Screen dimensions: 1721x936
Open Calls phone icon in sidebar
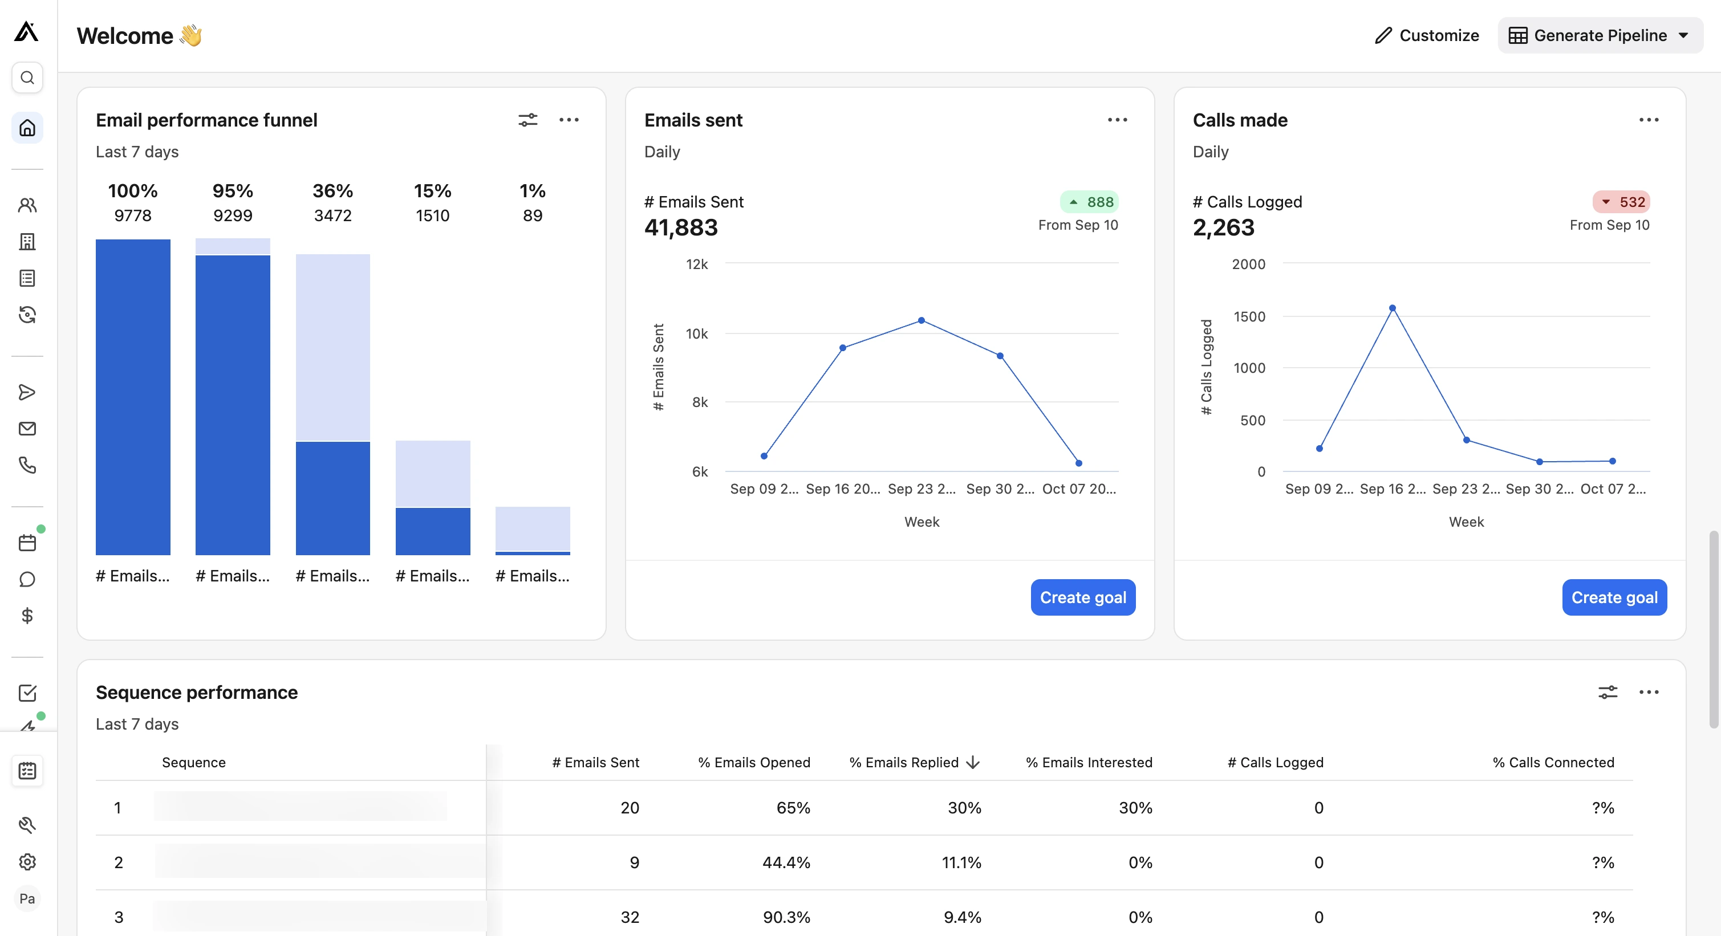[x=27, y=465]
